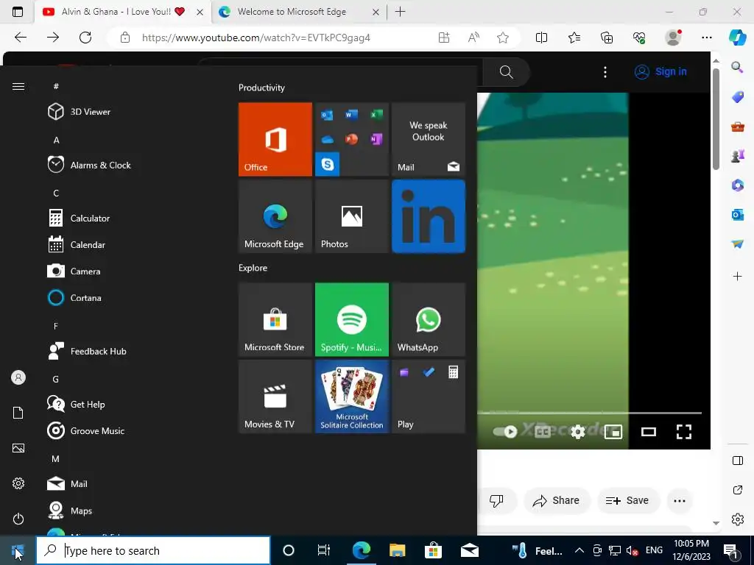Launch Spotify Music tile
The width and height of the screenshot is (754, 565).
click(351, 319)
